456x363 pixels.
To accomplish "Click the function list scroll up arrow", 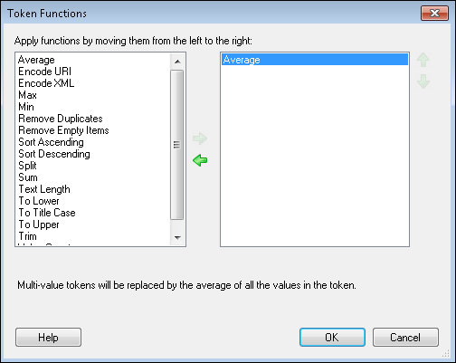I will click(x=177, y=62).
